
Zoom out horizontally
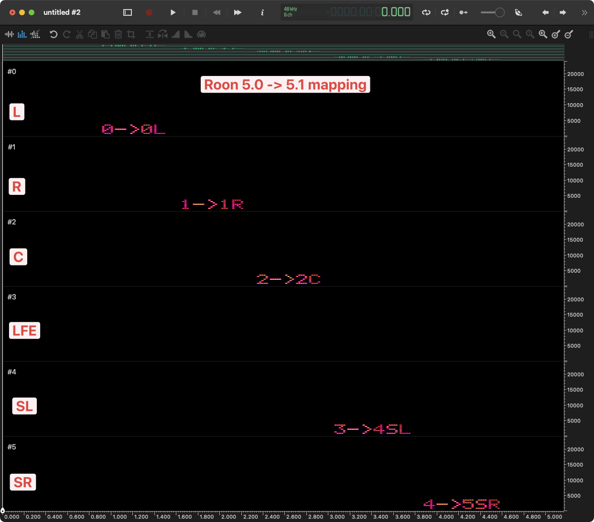(x=504, y=34)
